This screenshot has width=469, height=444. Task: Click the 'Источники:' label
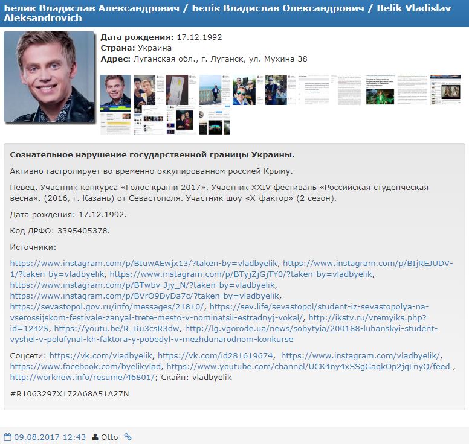pyautogui.click(x=33, y=247)
